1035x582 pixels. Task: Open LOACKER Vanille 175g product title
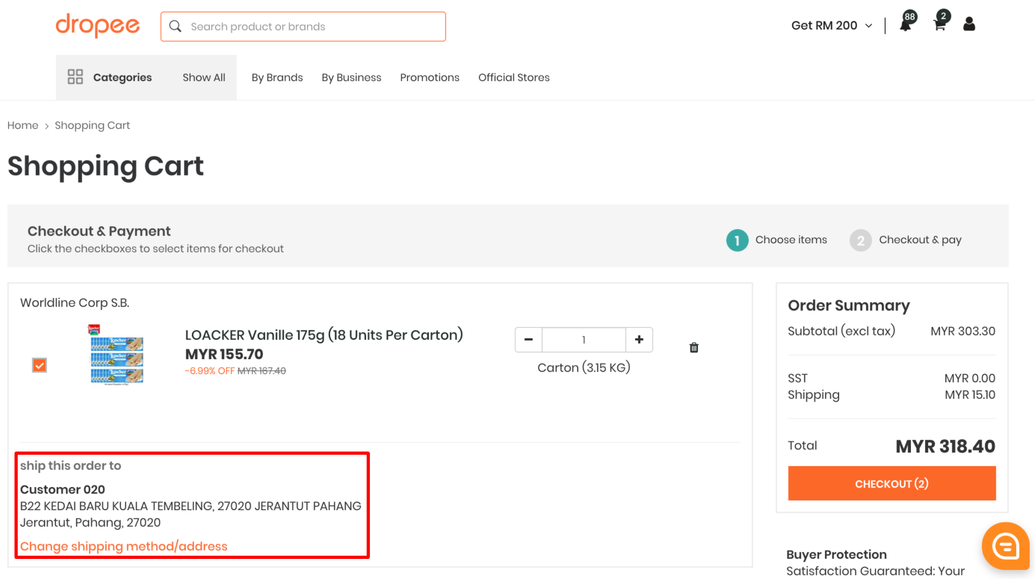[324, 335]
